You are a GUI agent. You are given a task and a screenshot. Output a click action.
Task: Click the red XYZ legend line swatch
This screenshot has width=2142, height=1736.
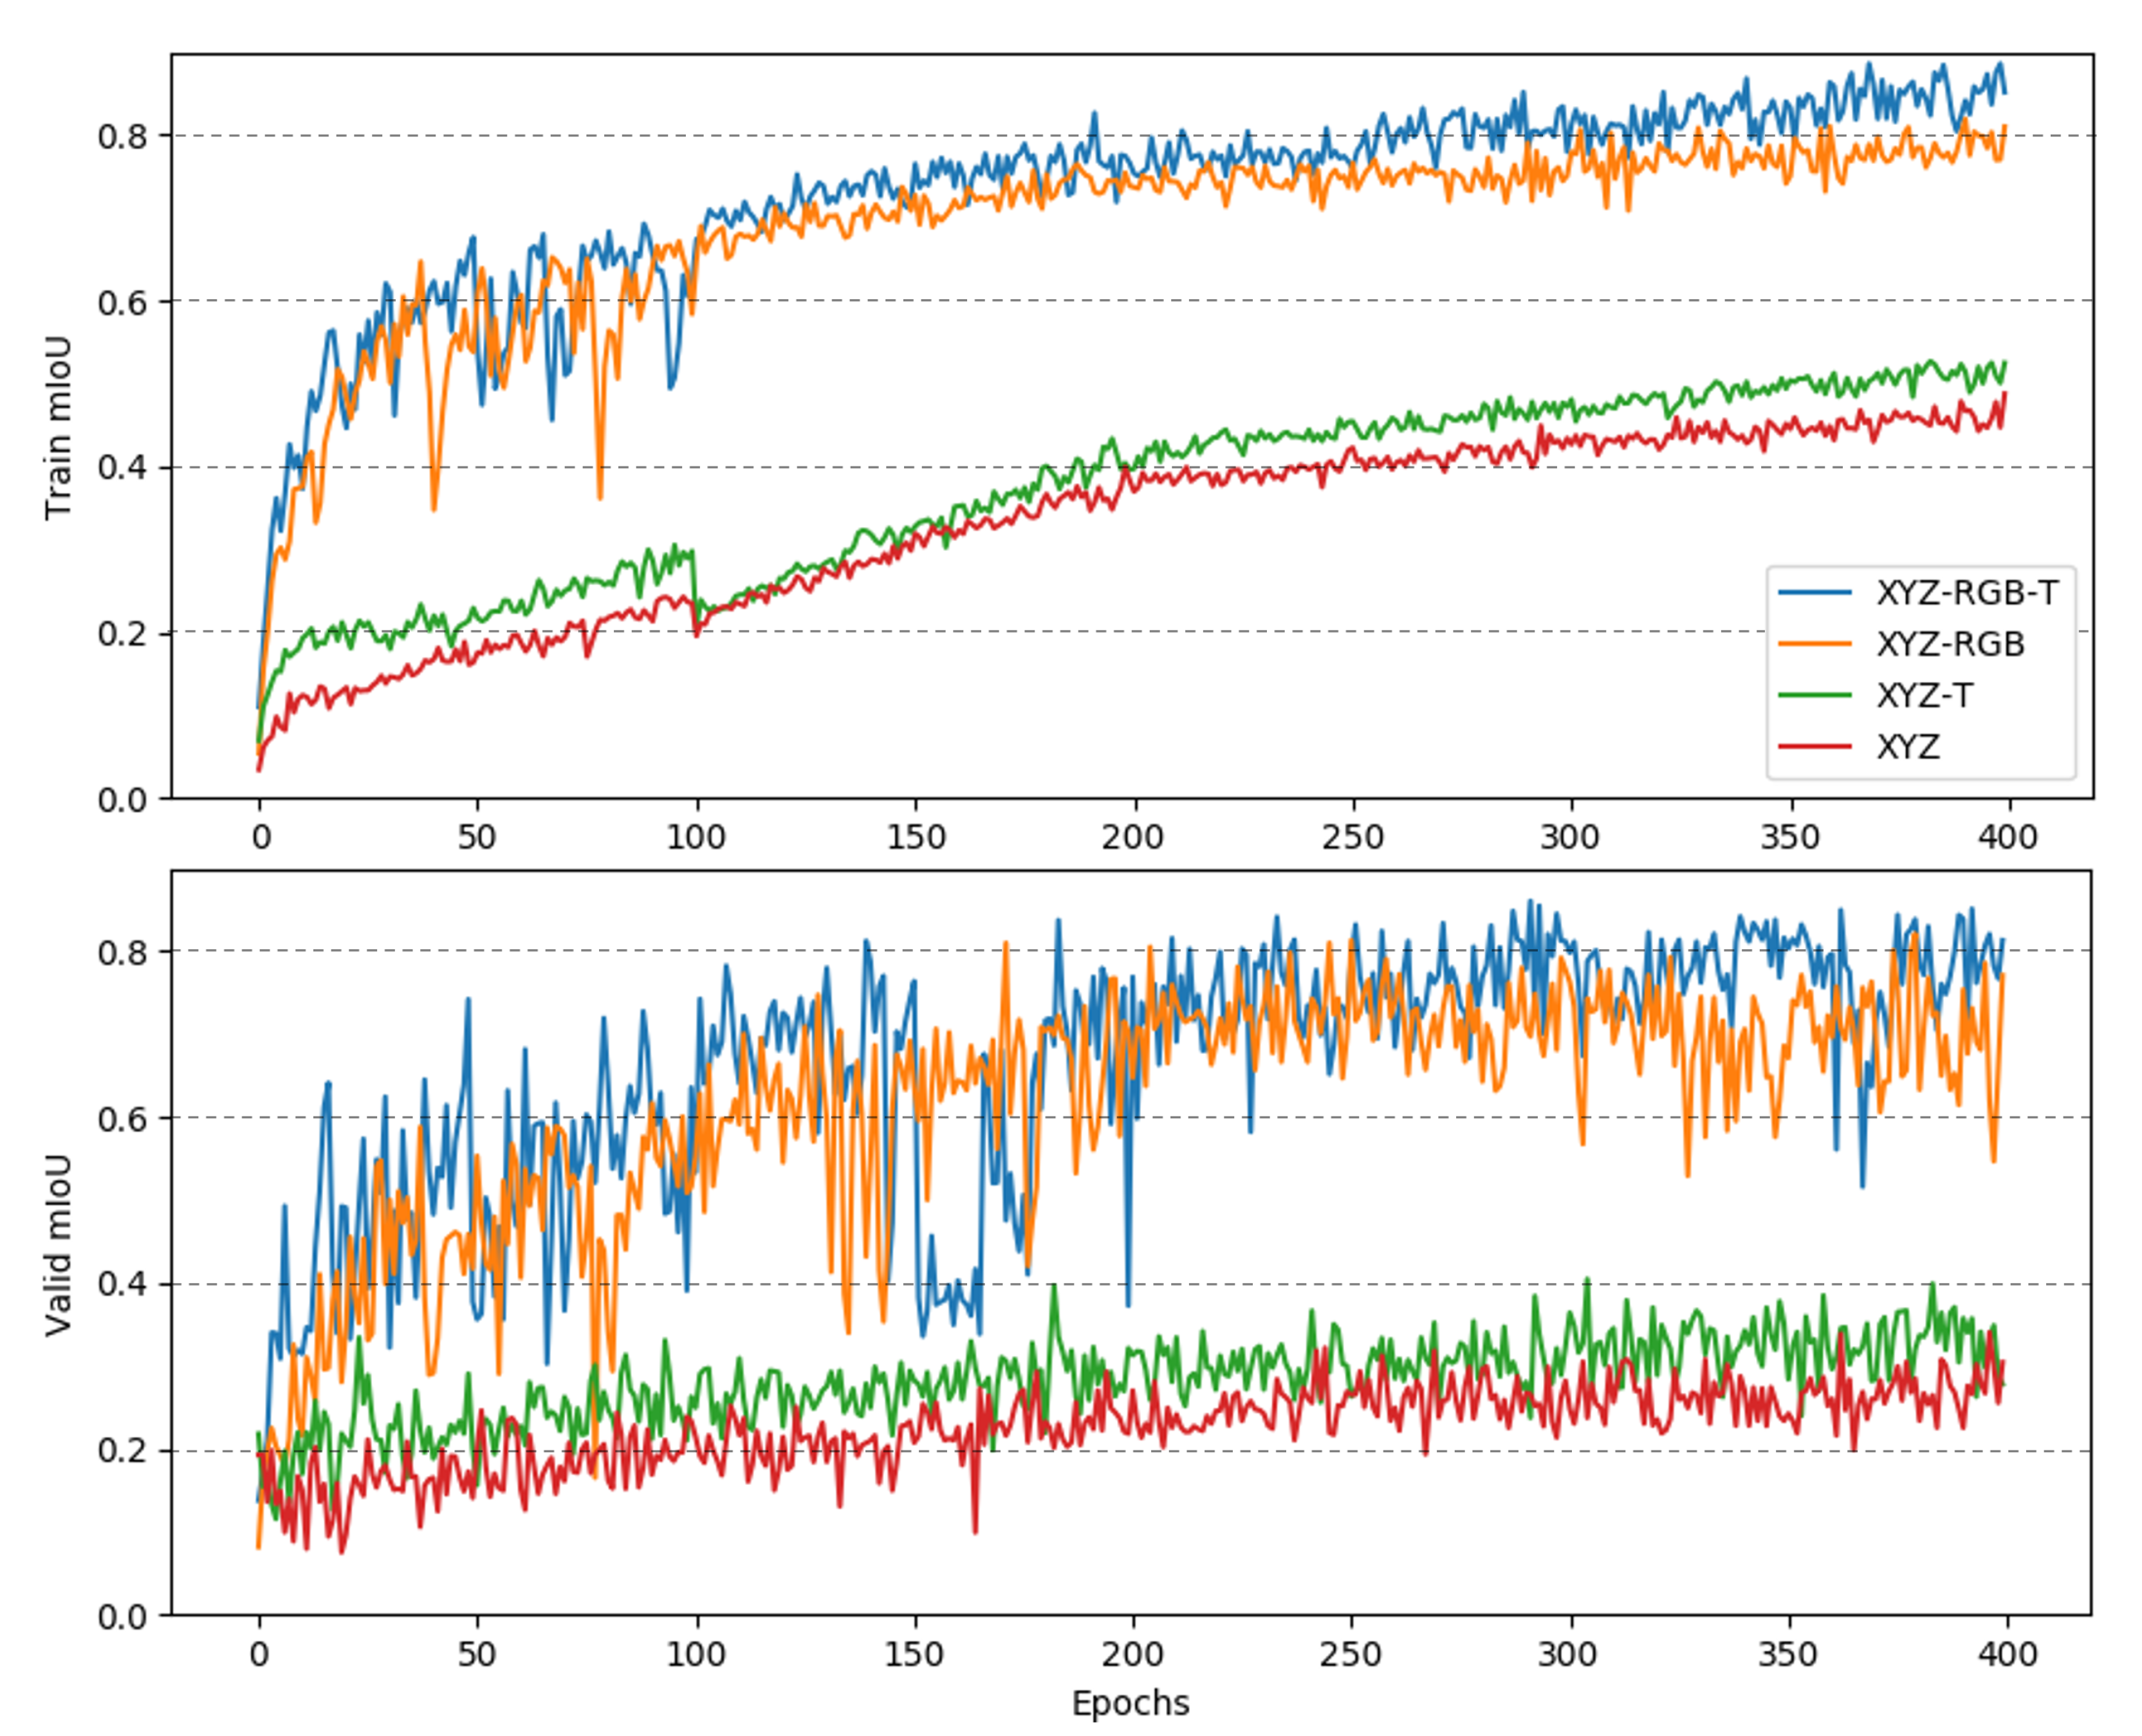1814,746
